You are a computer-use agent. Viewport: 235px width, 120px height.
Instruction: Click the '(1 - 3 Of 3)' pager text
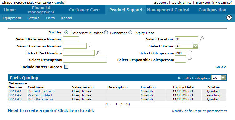(117, 104)
